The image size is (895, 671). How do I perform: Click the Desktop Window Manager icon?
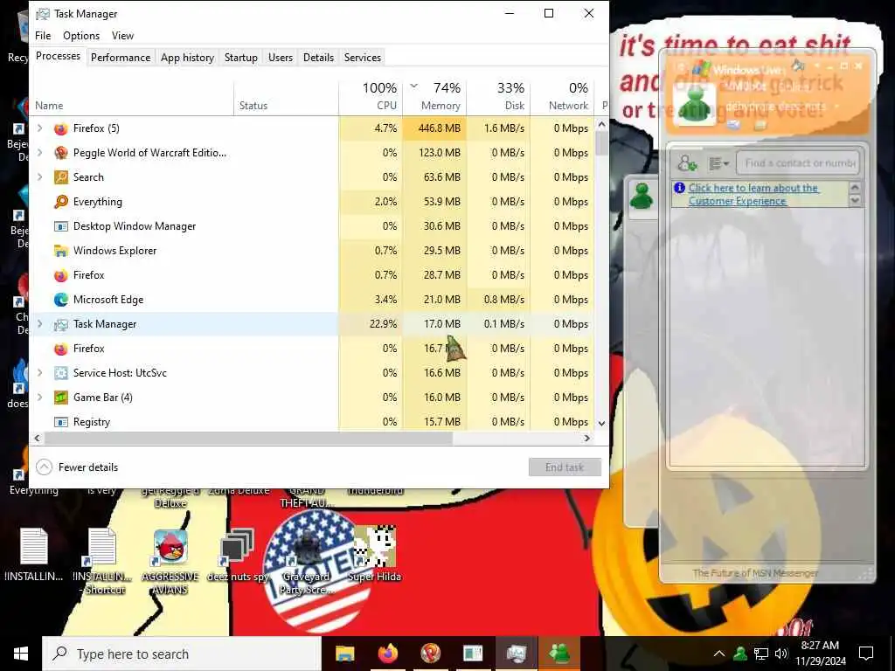click(61, 226)
